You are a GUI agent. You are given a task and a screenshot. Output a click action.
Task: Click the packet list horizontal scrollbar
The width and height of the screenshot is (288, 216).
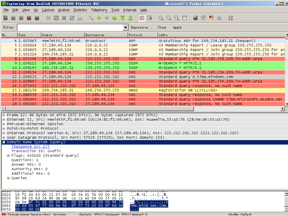99,109
